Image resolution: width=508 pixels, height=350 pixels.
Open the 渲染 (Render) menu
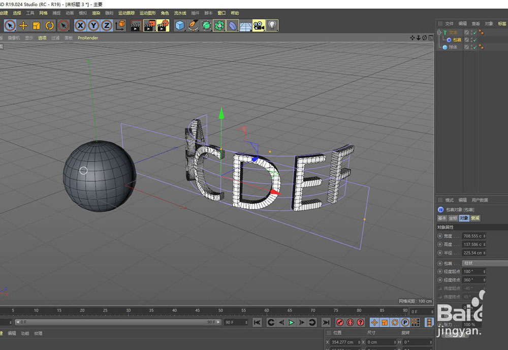point(96,13)
